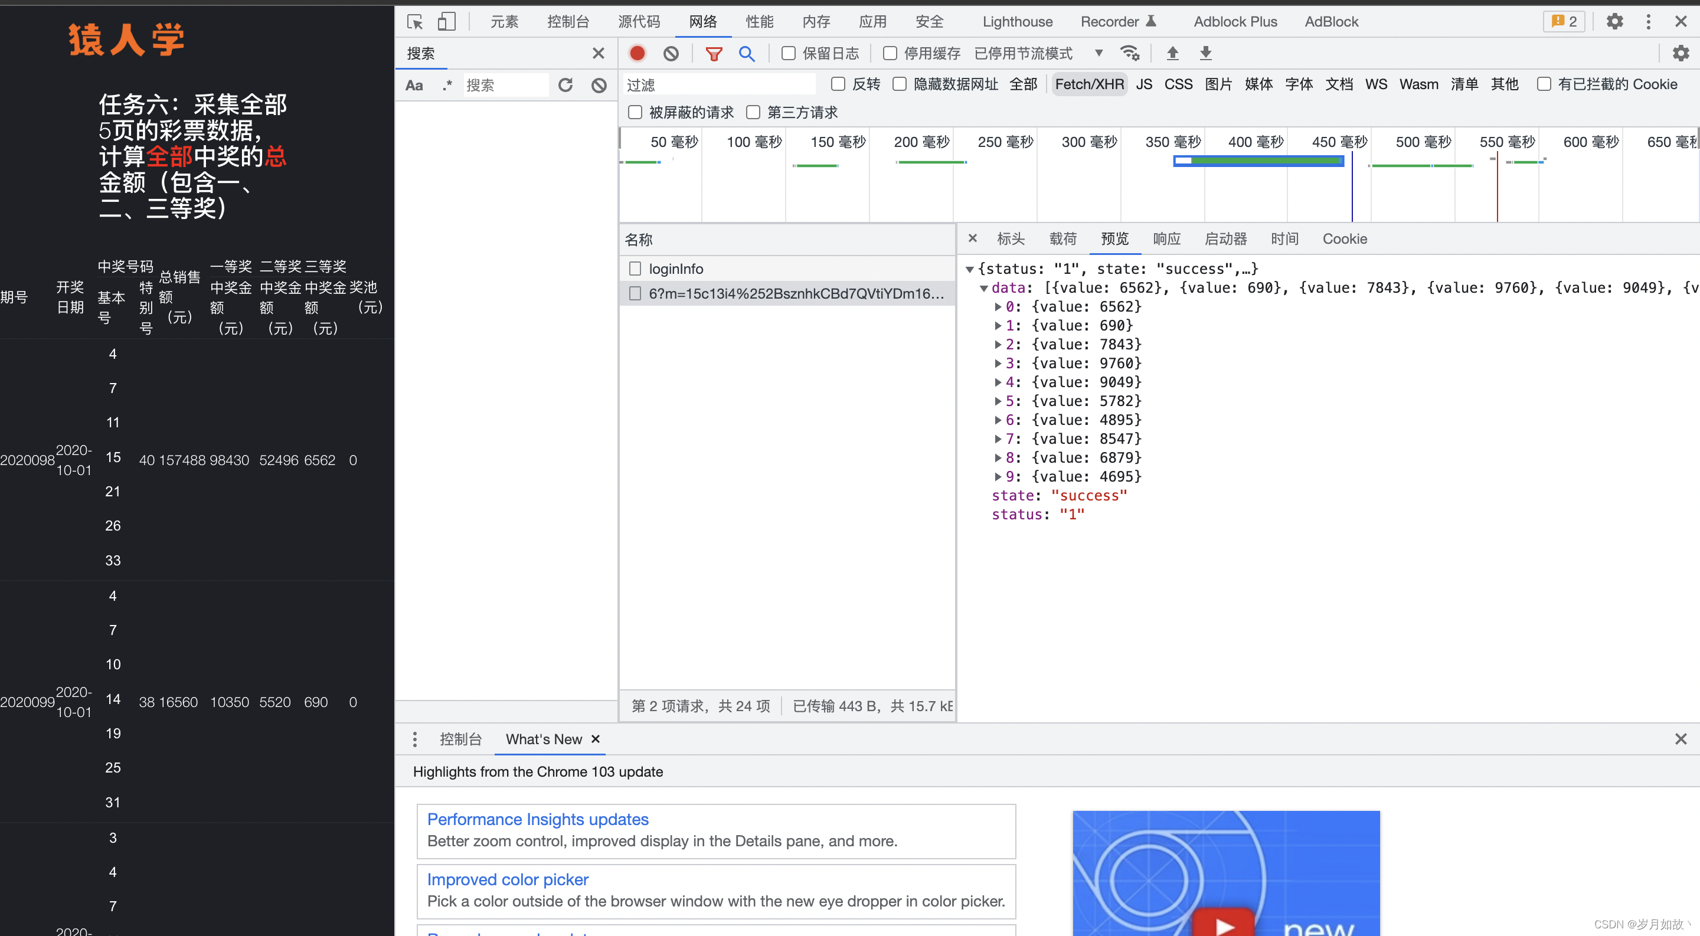
Task: Tick the 隐藏数据网址 checkbox
Action: [900, 84]
